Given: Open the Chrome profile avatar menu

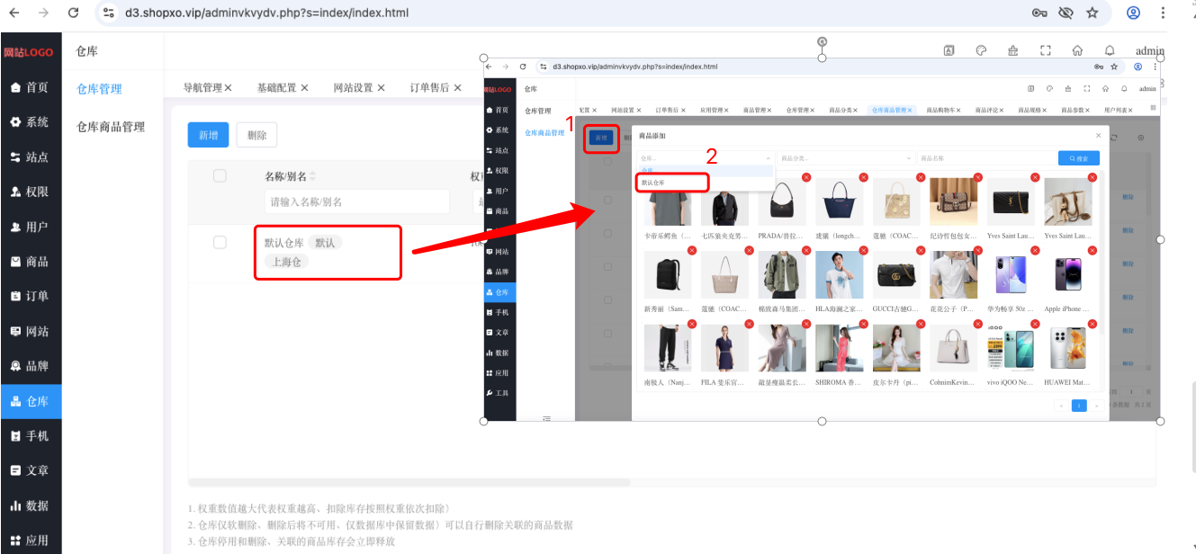Looking at the screenshot, I should click(x=1134, y=13).
